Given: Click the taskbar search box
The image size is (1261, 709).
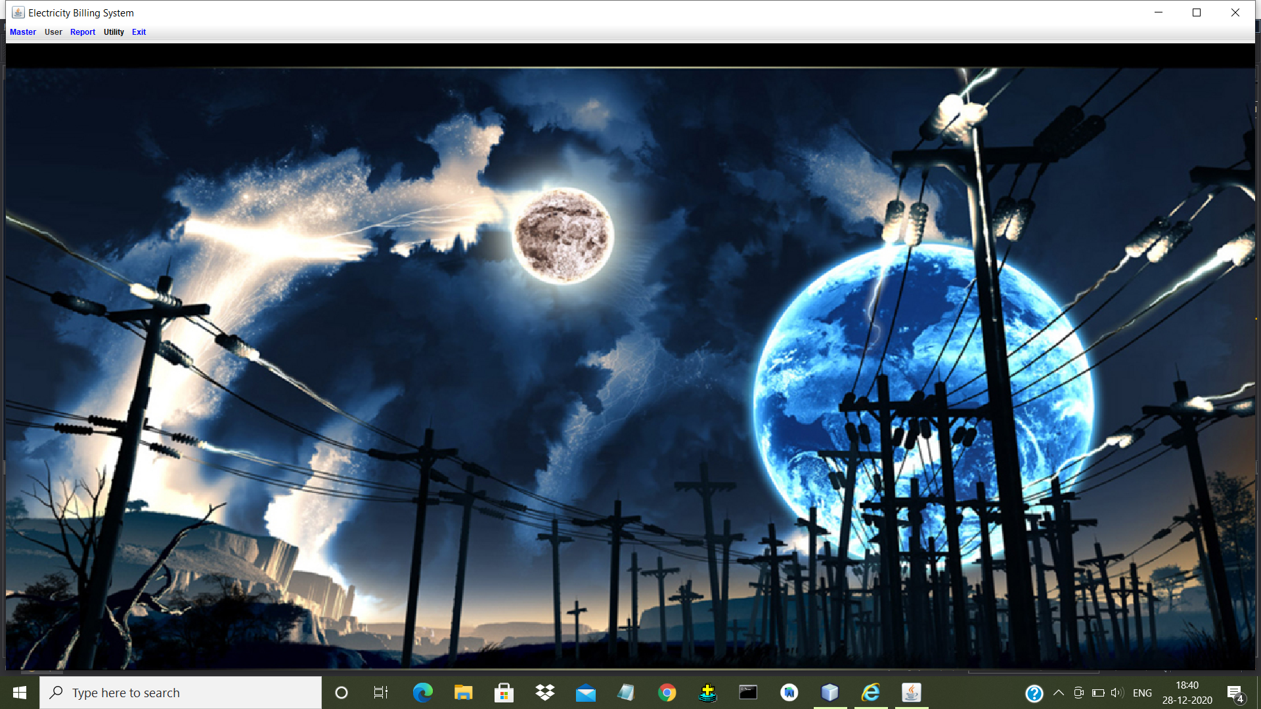Looking at the screenshot, I should coord(181,693).
